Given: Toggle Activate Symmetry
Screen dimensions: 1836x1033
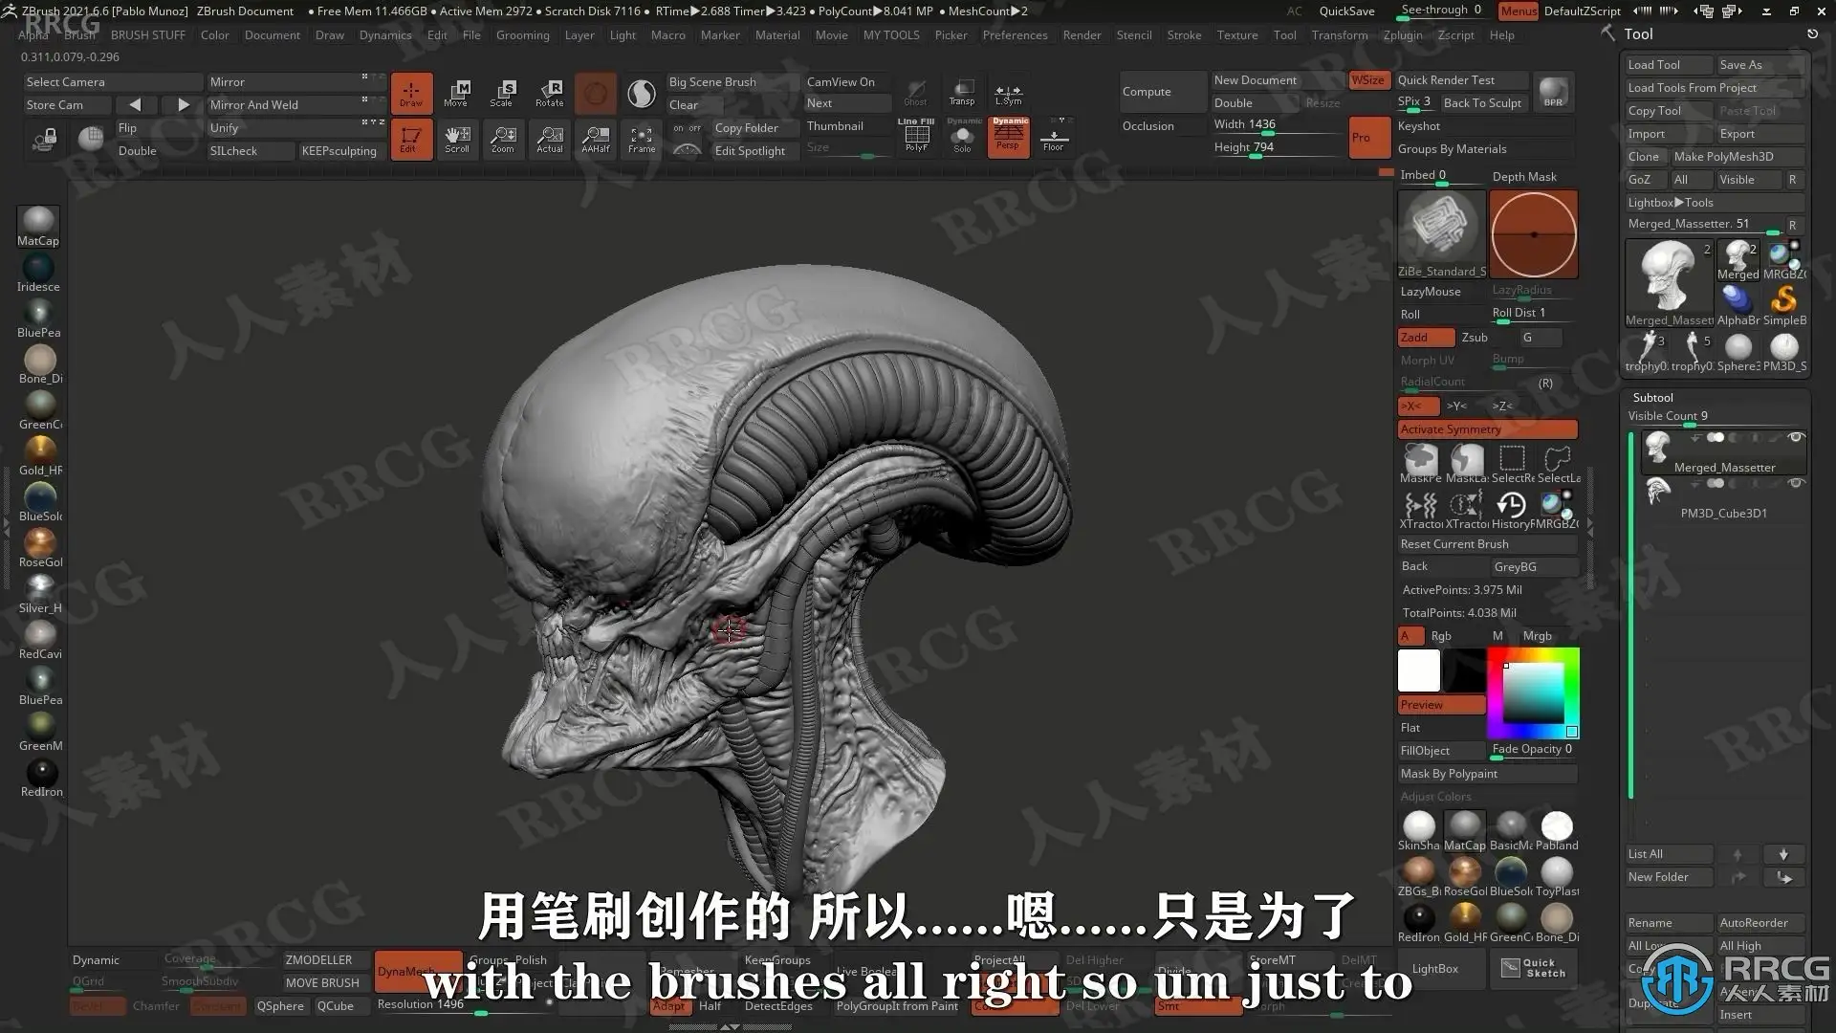Looking at the screenshot, I should click(x=1487, y=429).
